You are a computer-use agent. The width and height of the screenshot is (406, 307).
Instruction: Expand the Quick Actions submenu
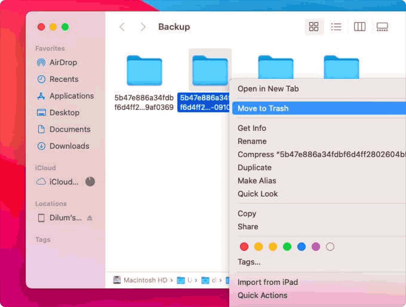point(262,295)
